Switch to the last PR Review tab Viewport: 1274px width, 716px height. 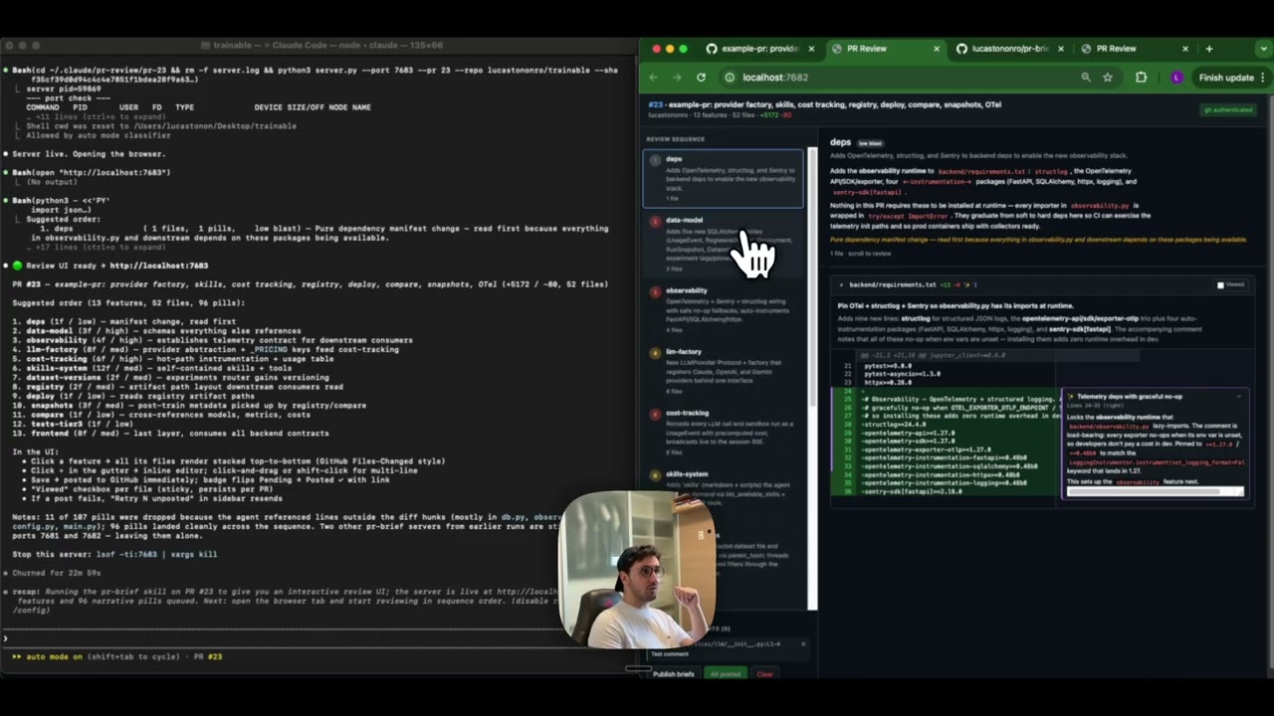coord(1135,49)
